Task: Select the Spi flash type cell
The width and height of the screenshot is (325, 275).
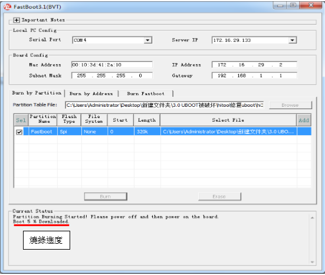Action: [69, 132]
